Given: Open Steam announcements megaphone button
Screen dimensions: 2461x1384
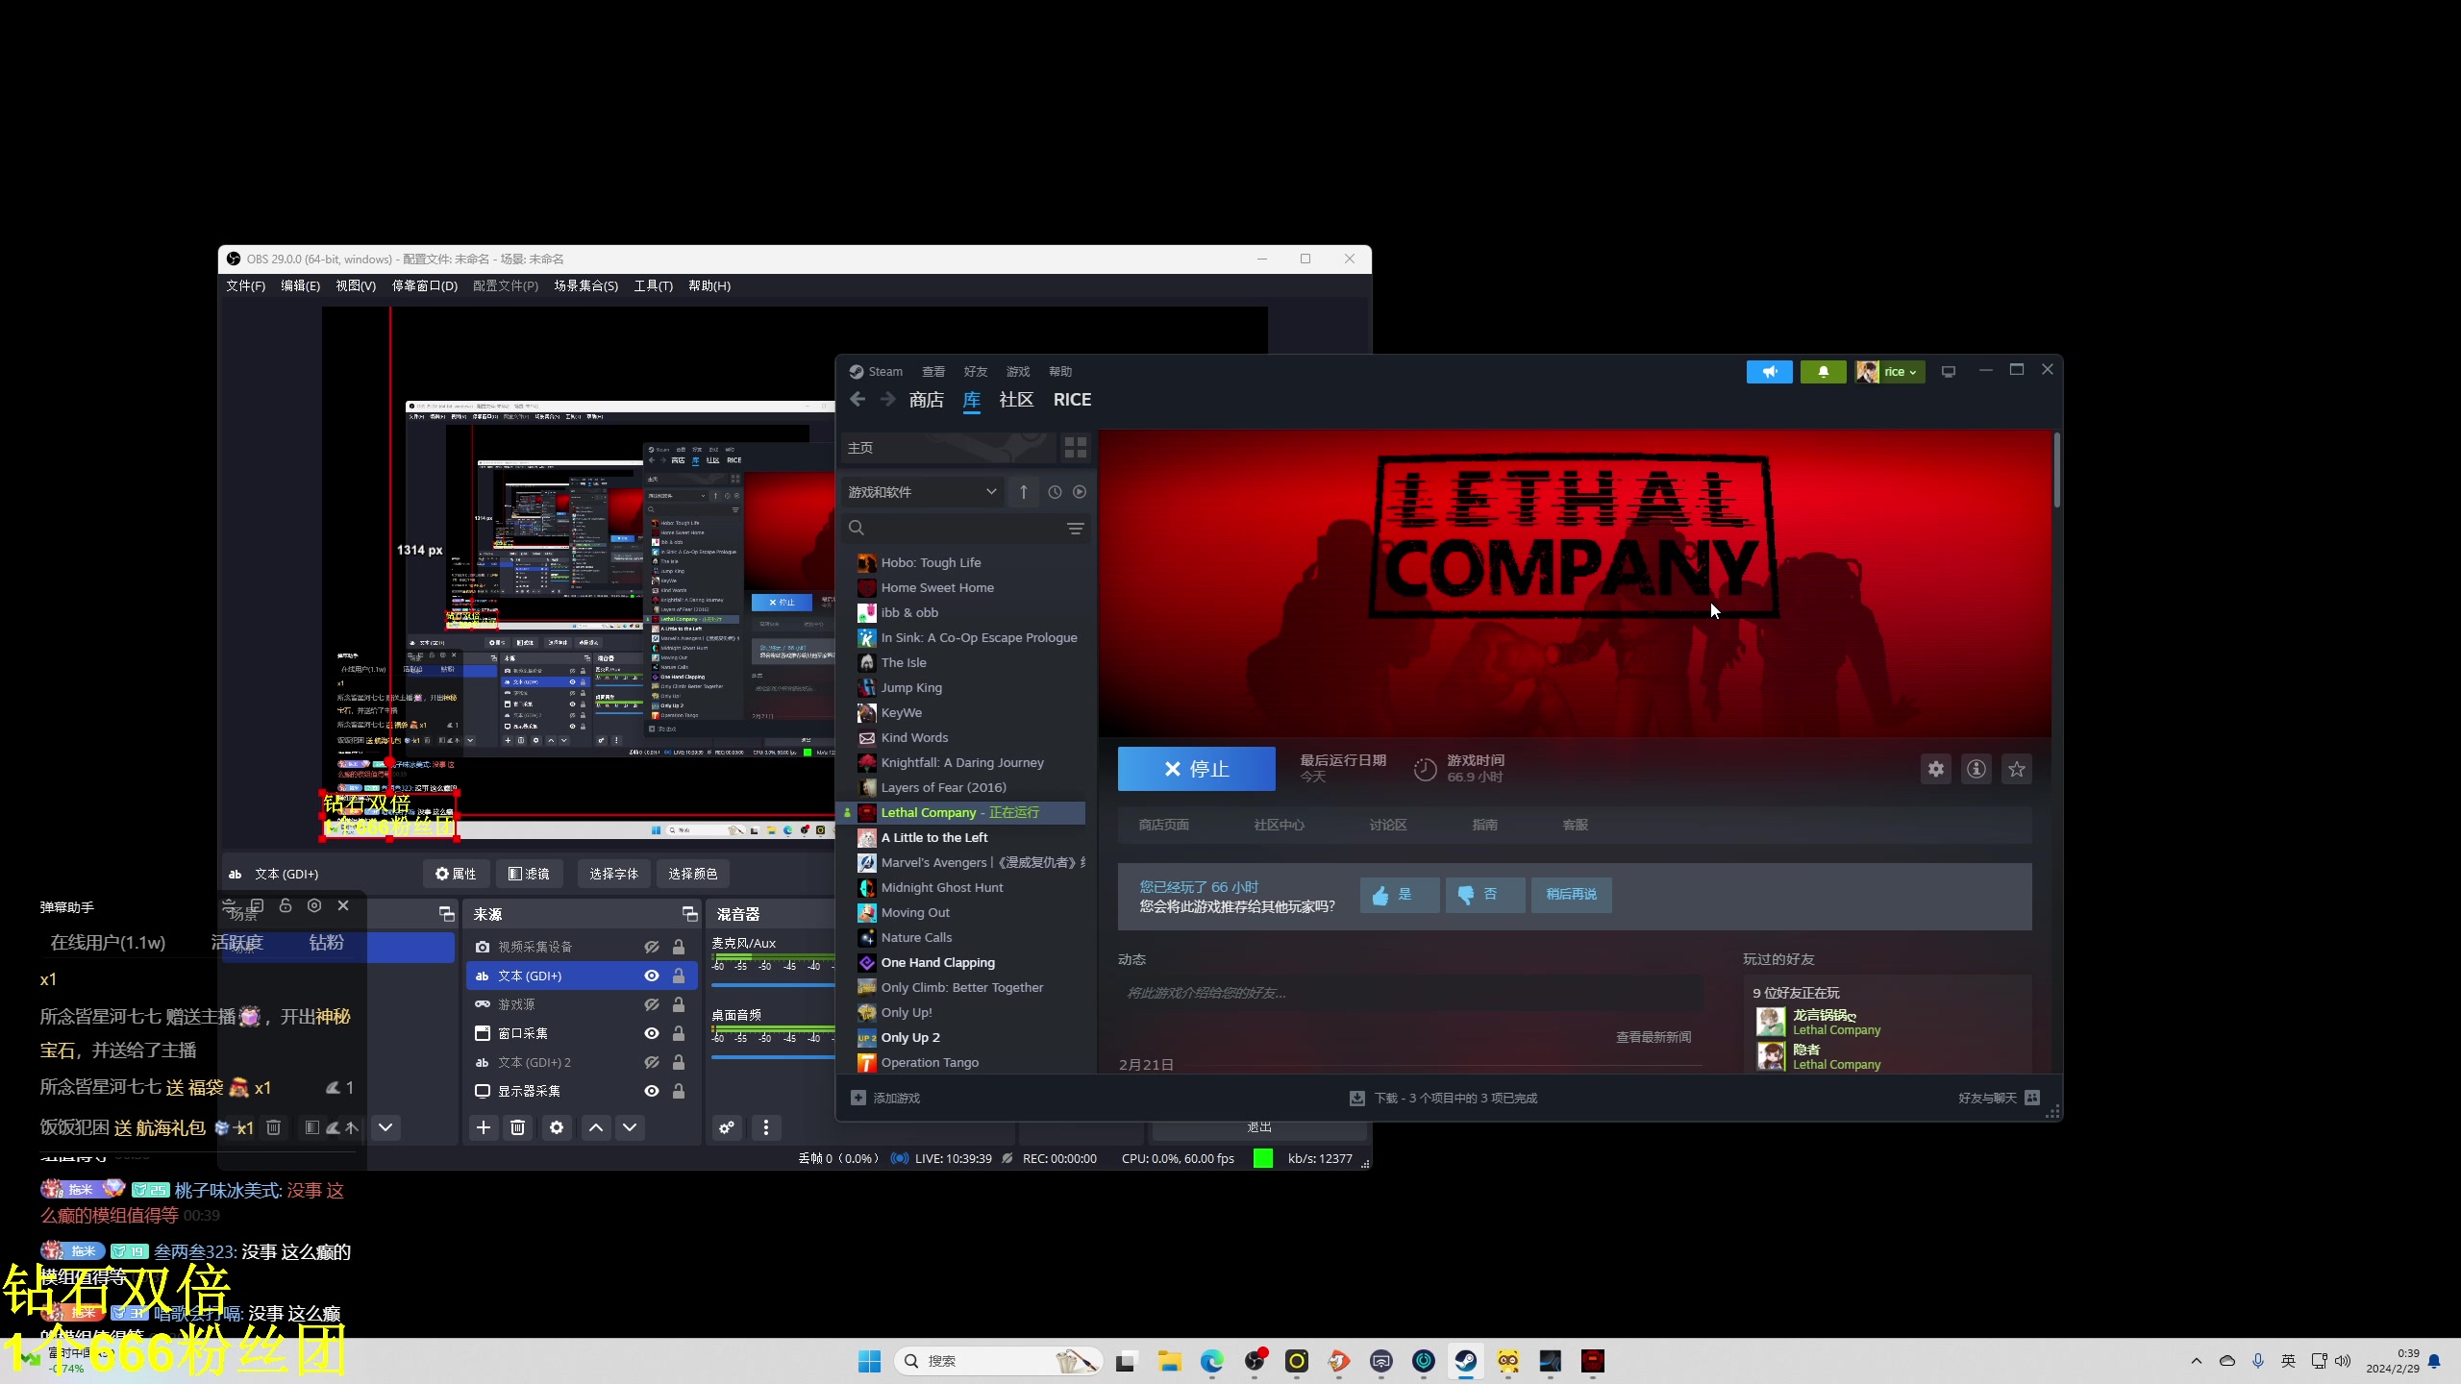Looking at the screenshot, I should tap(1770, 372).
